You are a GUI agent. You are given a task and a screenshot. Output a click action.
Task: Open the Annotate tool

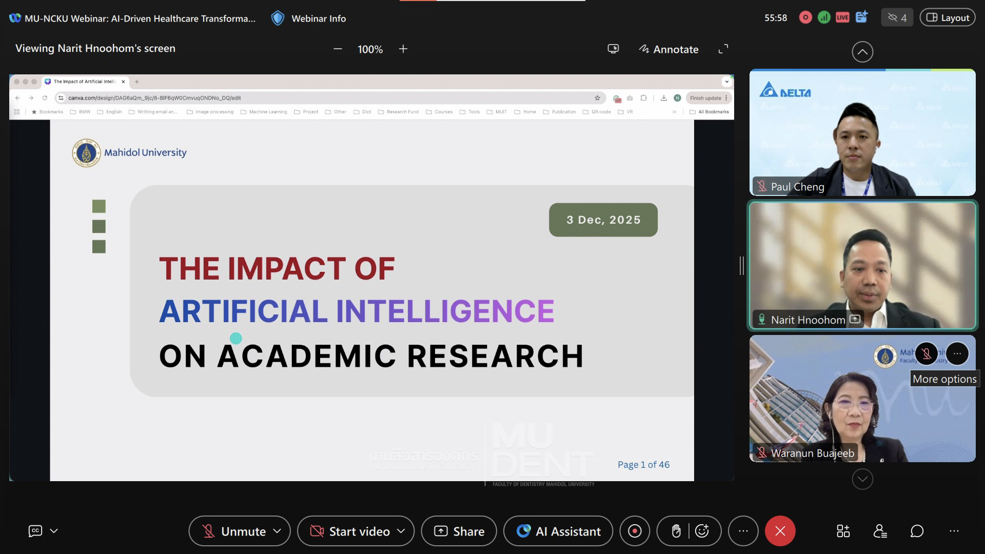[668, 49]
